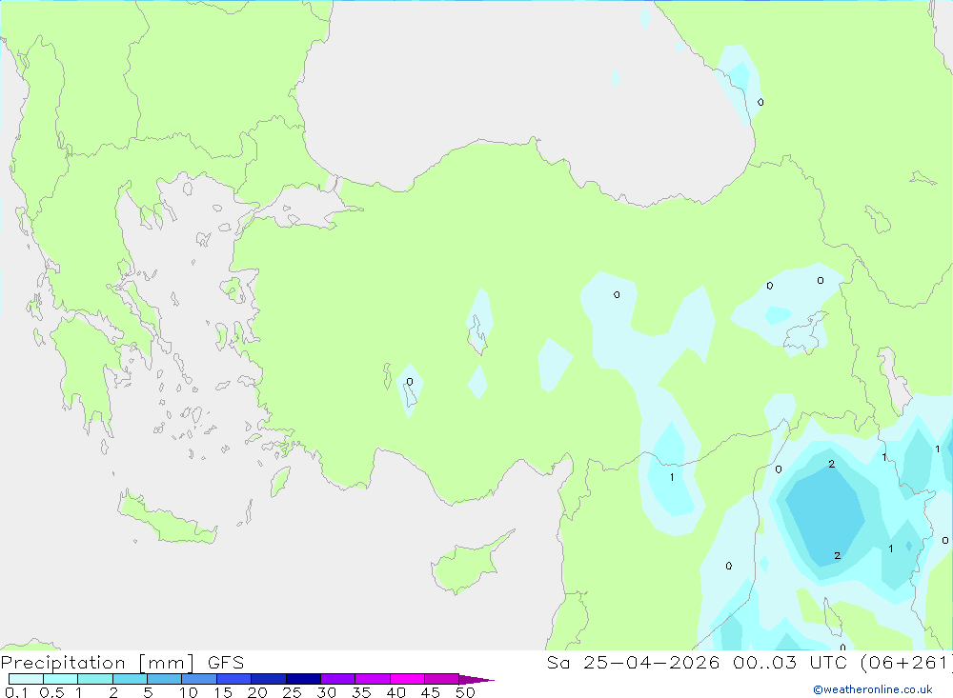
Task: Click the 0.1–0.5 mm legend color swatch
Action: point(26,679)
